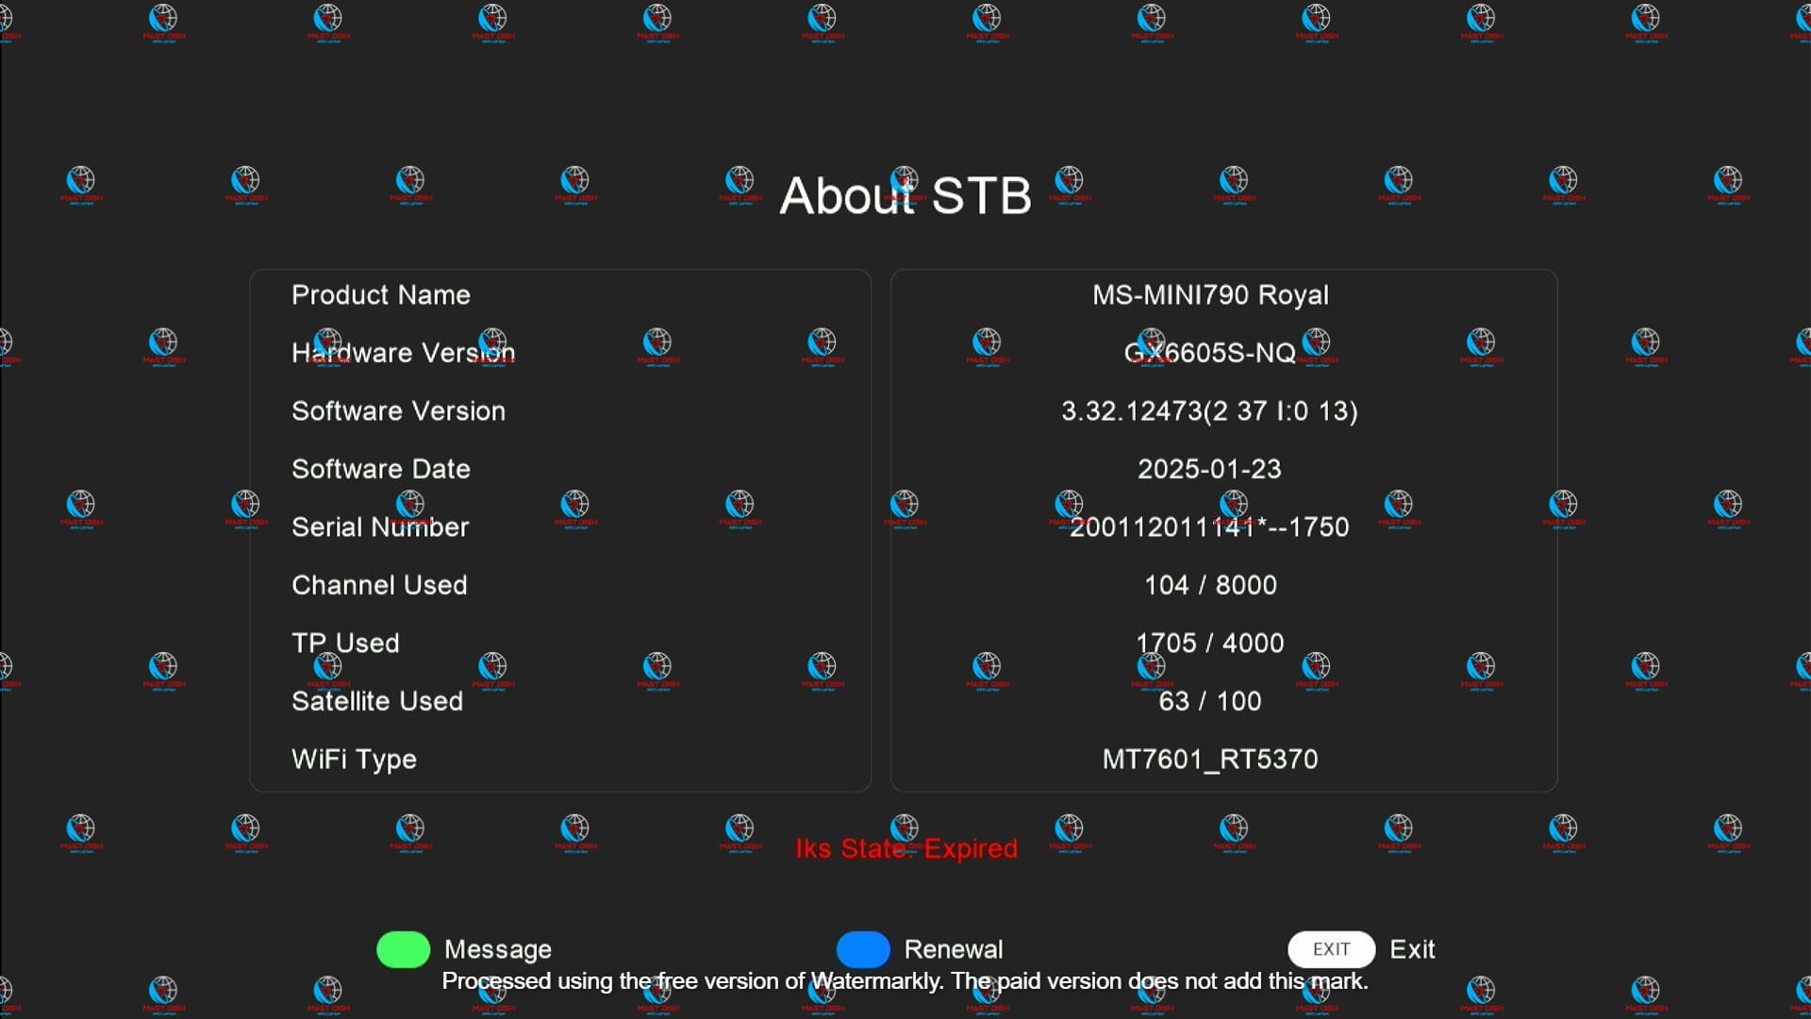1811x1019 pixels.
Task: Click the green Message indicator icon
Action: point(403,949)
